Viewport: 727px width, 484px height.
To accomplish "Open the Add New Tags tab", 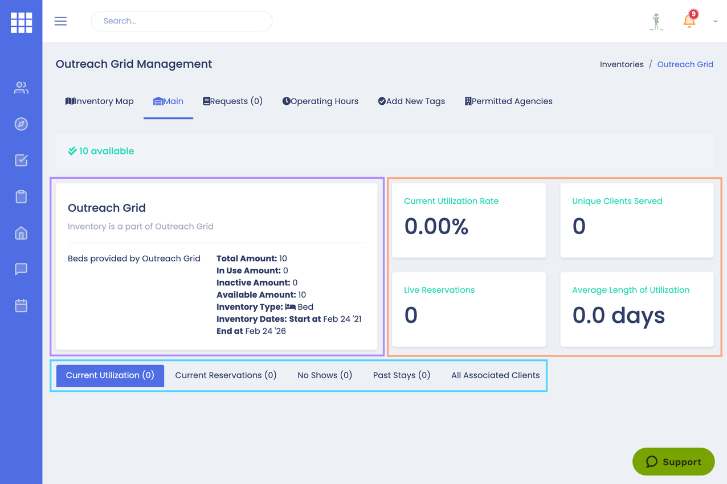I will click(411, 101).
